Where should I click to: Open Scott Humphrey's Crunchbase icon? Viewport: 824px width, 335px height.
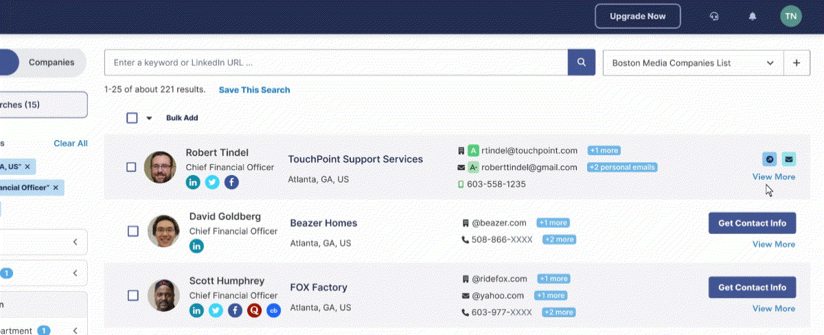274,310
